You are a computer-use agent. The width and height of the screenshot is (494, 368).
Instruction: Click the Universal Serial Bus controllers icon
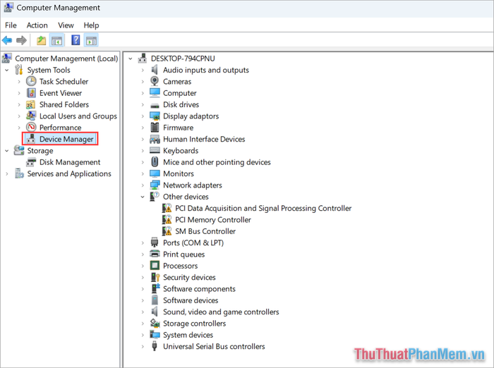coord(155,346)
